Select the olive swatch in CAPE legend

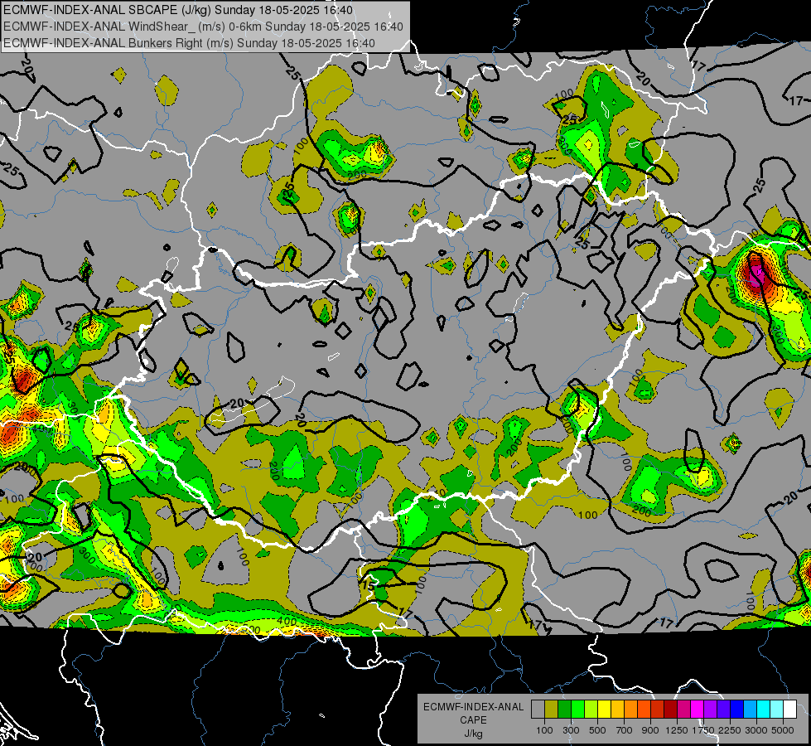551,710
